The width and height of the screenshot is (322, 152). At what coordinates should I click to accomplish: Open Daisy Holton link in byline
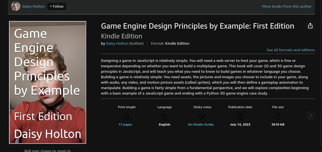click(117, 43)
